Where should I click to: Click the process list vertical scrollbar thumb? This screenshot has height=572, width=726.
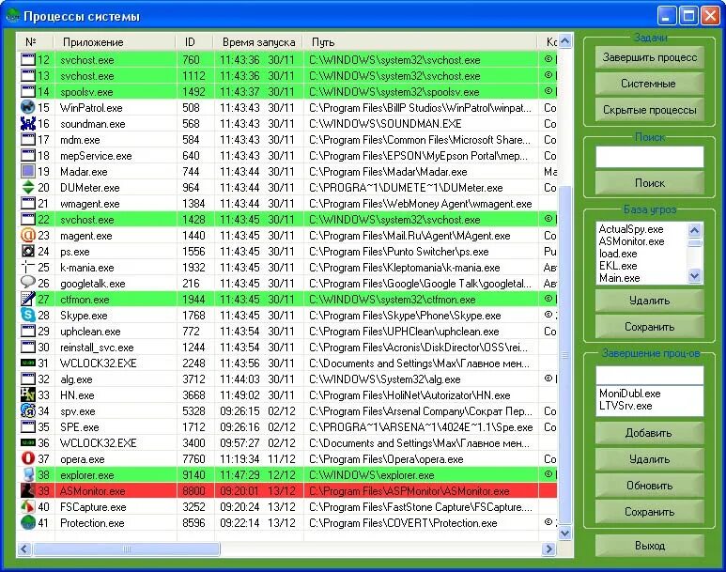pyautogui.click(x=564, y=355)
